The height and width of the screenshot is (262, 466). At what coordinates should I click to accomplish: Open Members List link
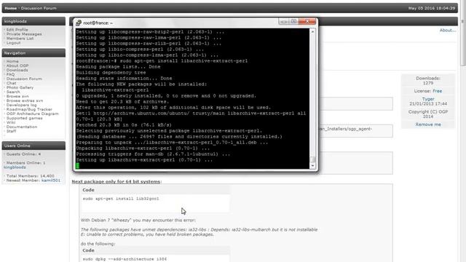tap(20, 39)
